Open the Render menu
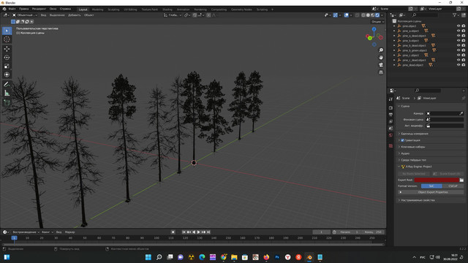468x263 pixels. (39, 9)
